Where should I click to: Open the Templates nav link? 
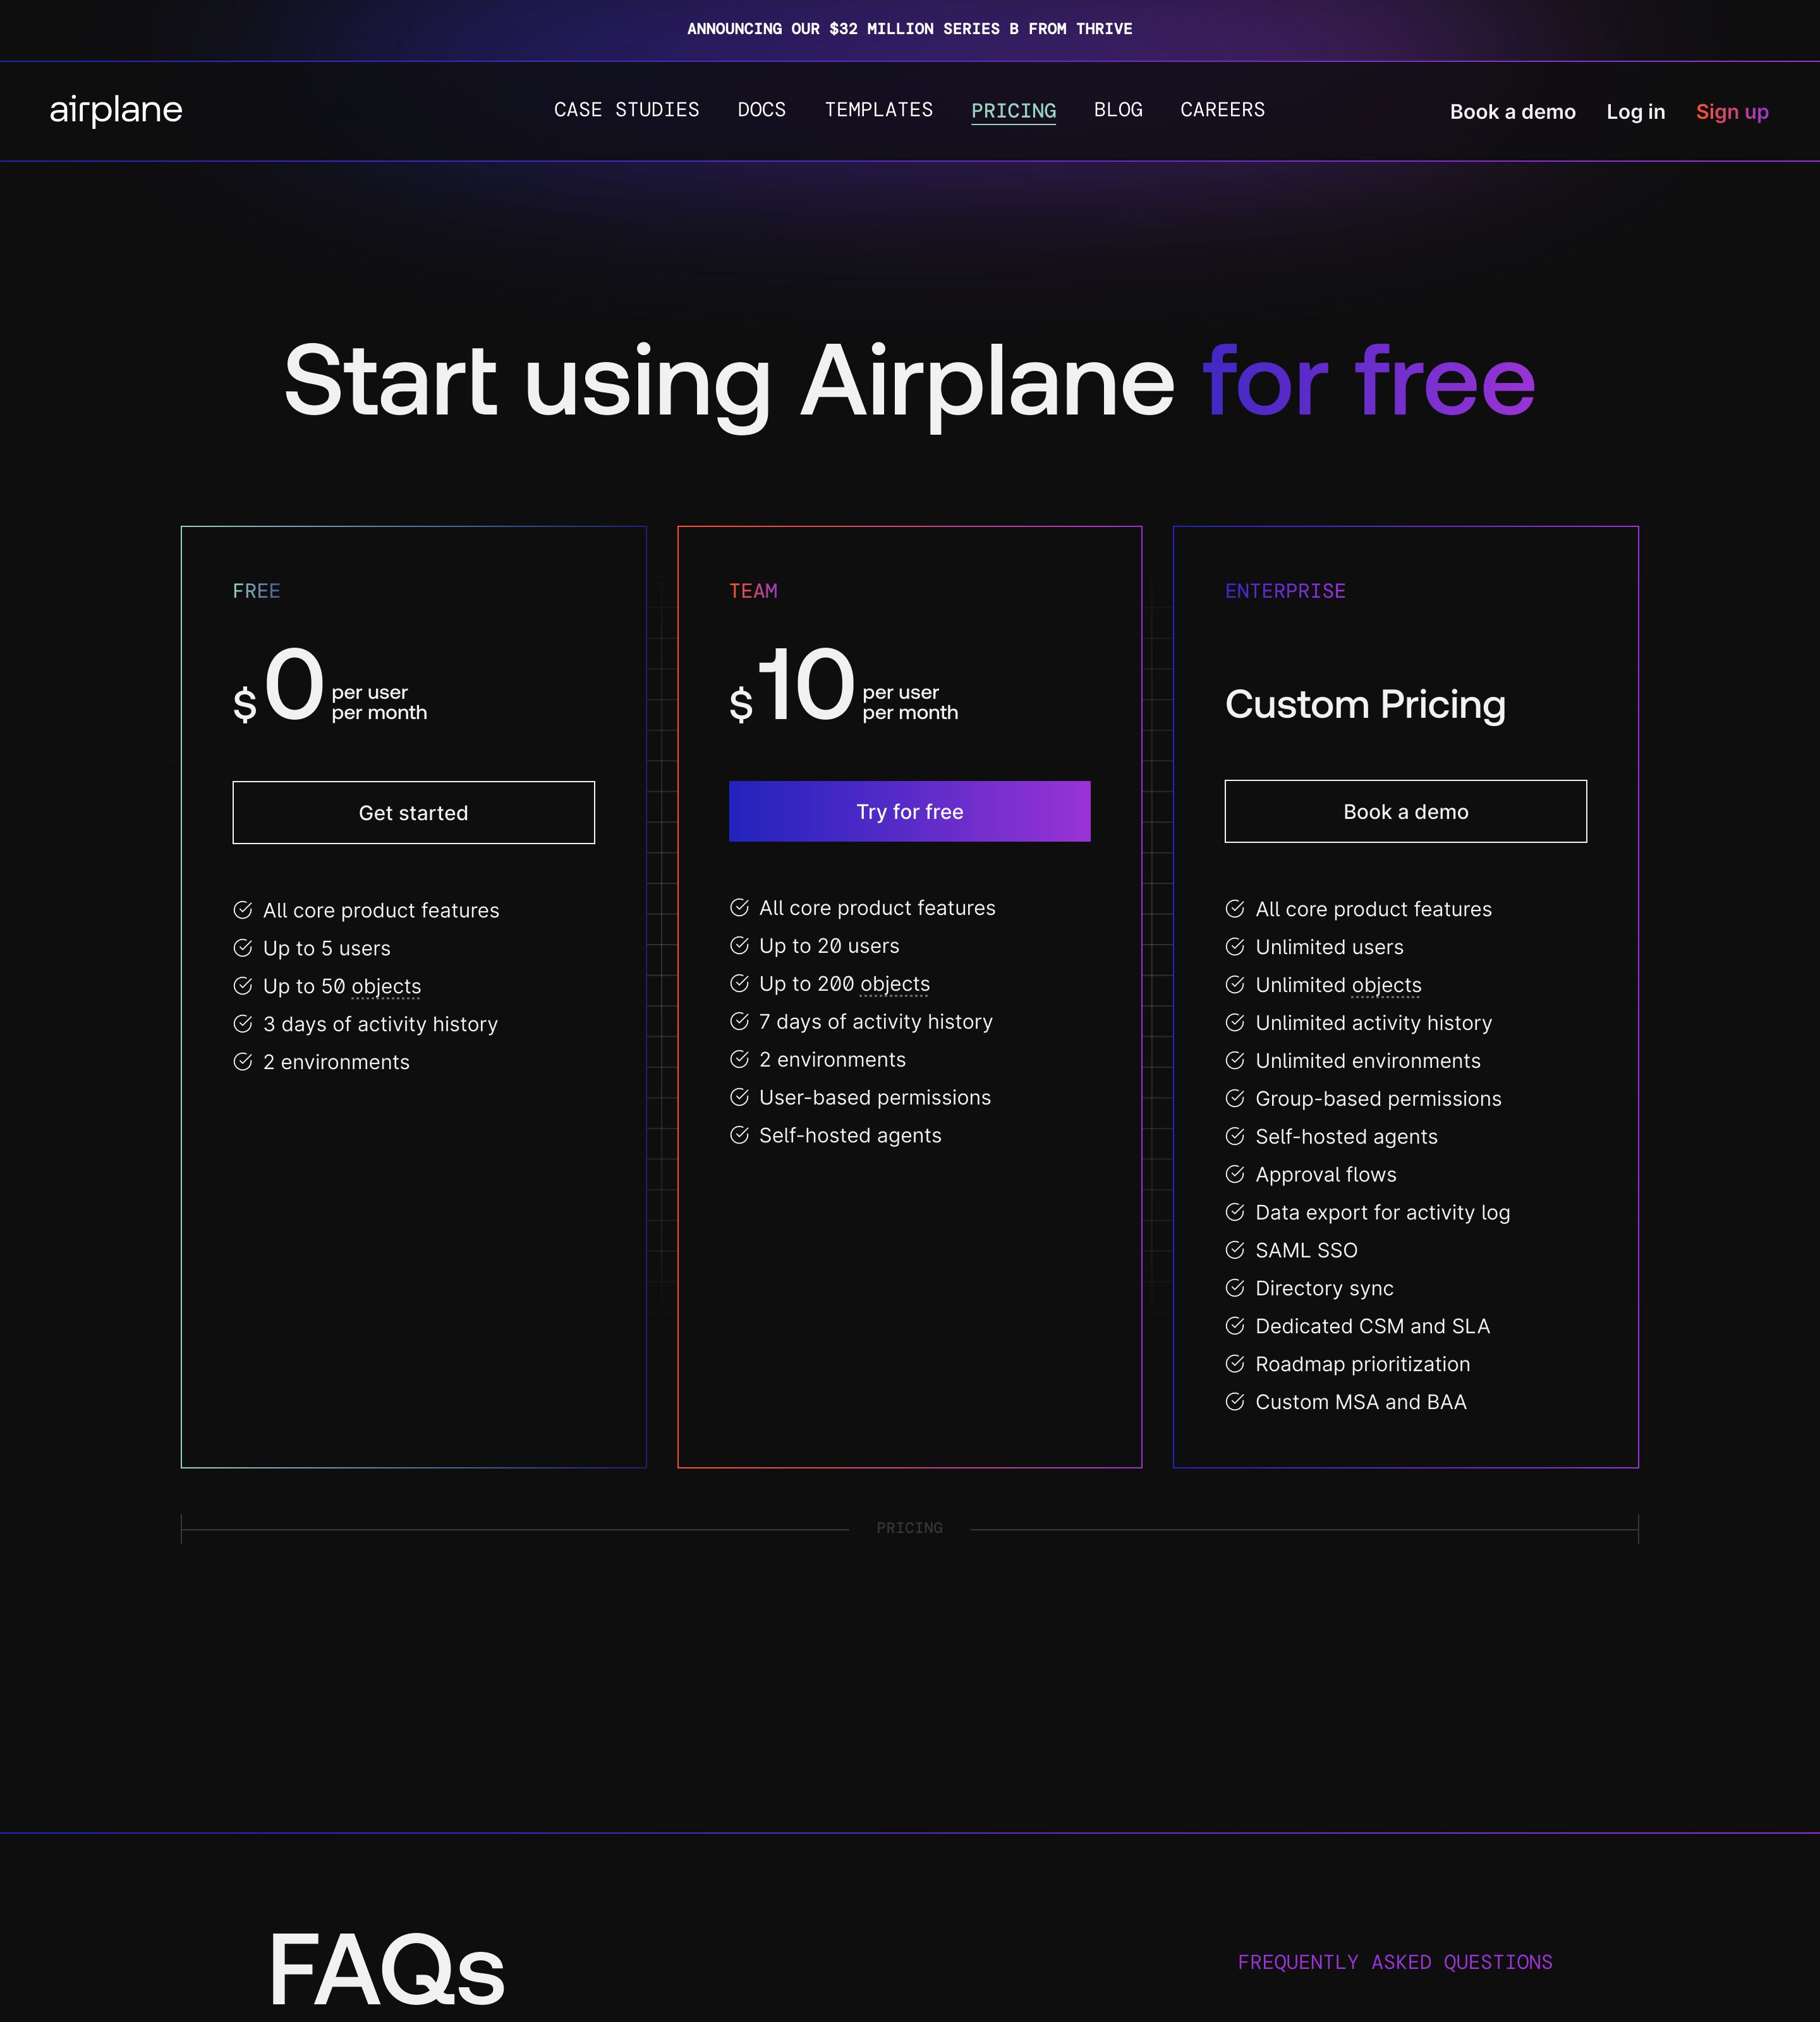(879, 110)
